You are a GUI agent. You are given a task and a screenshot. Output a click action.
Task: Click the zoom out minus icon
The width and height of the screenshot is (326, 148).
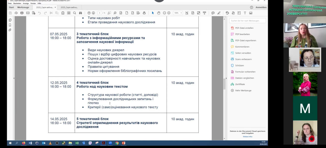[x=165, y=13]
